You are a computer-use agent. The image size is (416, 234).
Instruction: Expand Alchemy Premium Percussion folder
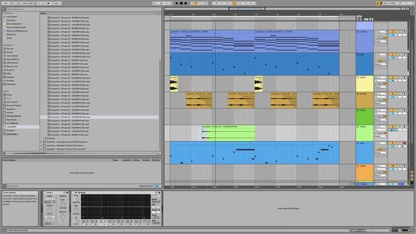(42, 146)
